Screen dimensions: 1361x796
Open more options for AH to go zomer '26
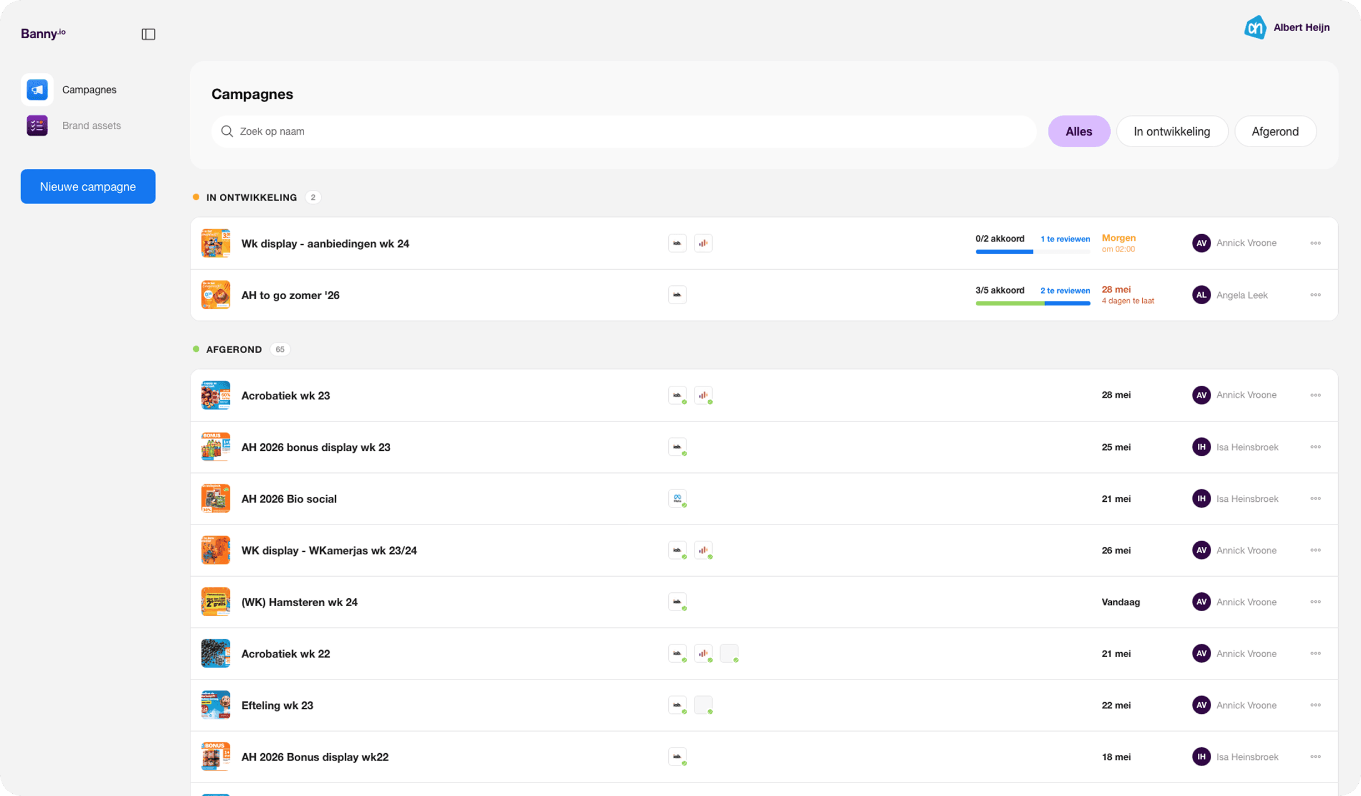[x=1315, y=295]
